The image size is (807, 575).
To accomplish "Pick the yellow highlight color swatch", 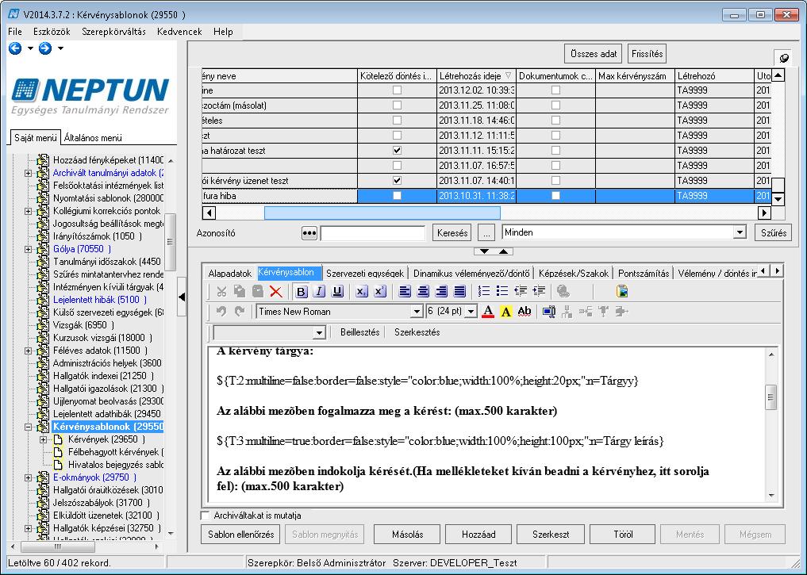I will 506,311.
